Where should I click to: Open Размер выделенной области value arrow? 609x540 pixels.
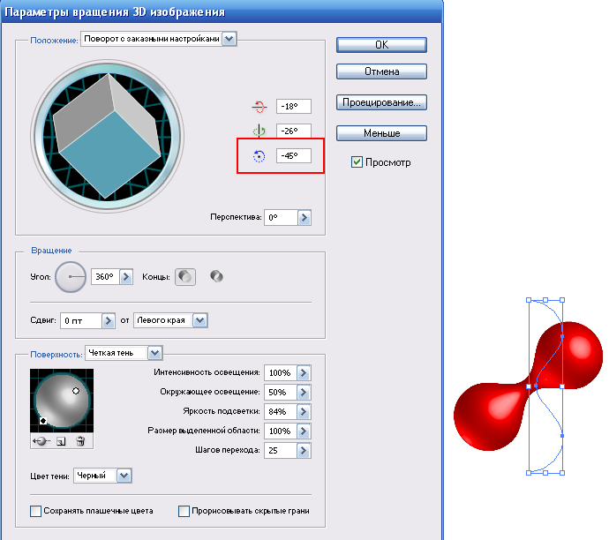pyautogui.click(x=304, y=431)
